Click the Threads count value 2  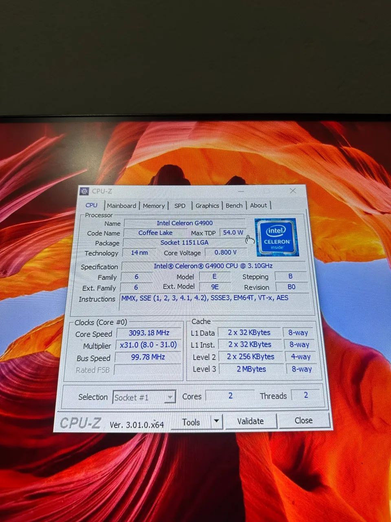click(x=306, y=395)
